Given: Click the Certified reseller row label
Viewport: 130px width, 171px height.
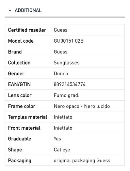Looking at the screenshot, I should [27, 30].
